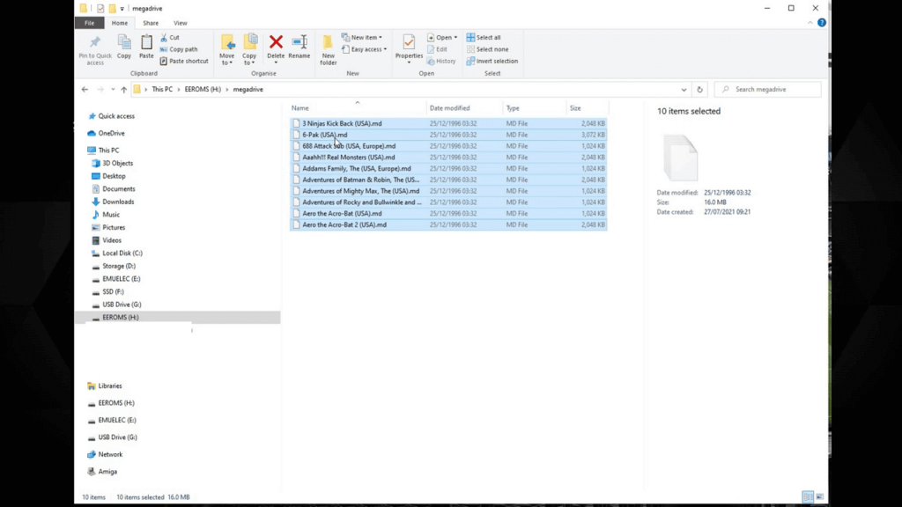The height and width of the screenshot is (507, 902).
Task: Click the file preview thumbnail
Action: (x=680, y=158)
